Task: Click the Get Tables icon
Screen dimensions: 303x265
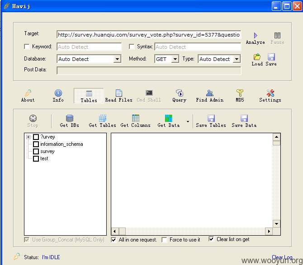Action: pos(102,118)
